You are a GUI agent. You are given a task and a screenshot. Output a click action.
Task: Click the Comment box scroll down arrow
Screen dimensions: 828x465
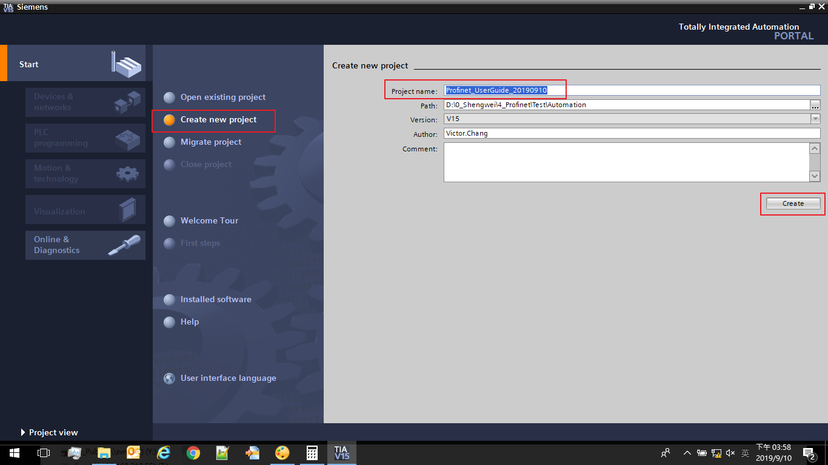point(815,176)
